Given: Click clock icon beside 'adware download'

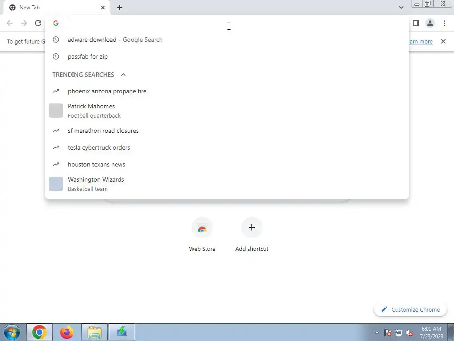Looking at the screenshot, I should tap(56, 40).
